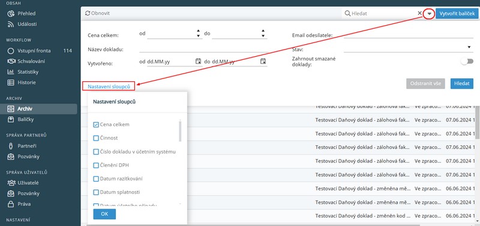Expand the advanced search filter arrow
The width and height of the screenshot is (480, 226).
(x=430, y=14)
